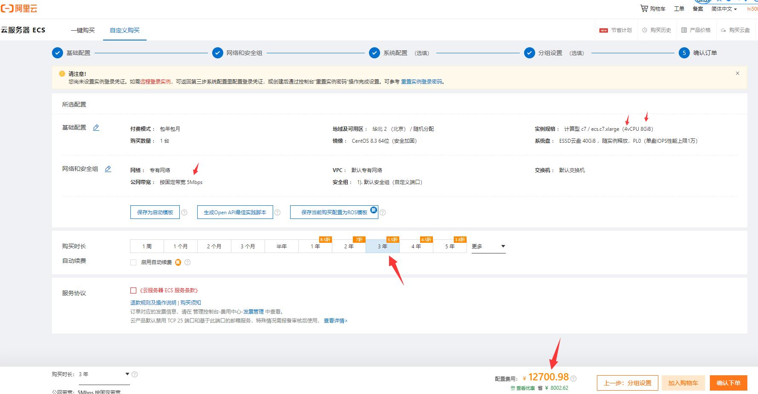The height and width of the screenshot is (394, 758).
Task: Open the bottom 购买时长 3年 dropdown
Action: pyautogui.click(x=104, y=374)
